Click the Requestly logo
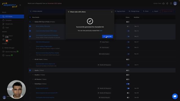The width and height of the screenshot is (180, 101). pyautogui.click(x=10, y=5)
